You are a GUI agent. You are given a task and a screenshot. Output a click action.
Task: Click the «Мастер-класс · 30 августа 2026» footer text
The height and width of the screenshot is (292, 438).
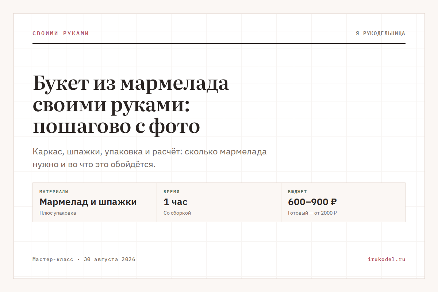[84, 260]
